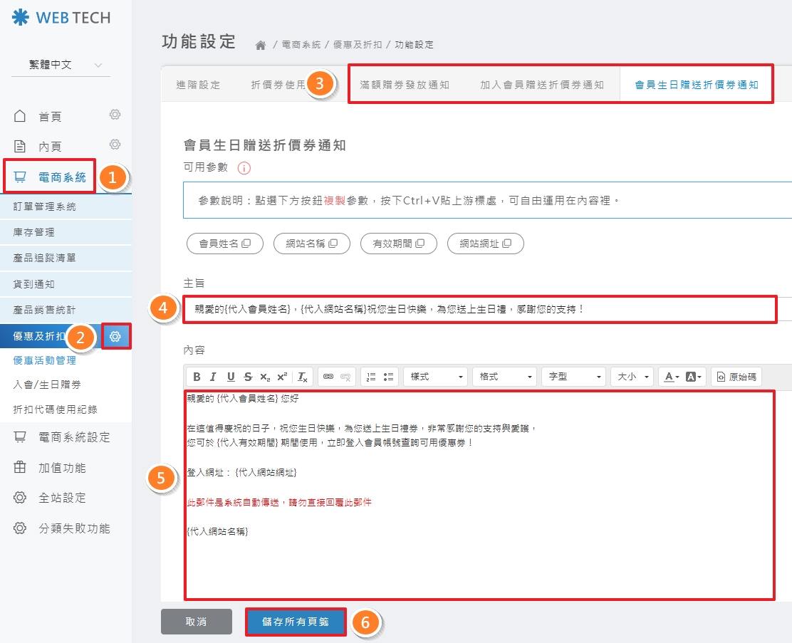Click the 取消 cancel button
This screenshot has width=792, height=643.
pos(197,621)
